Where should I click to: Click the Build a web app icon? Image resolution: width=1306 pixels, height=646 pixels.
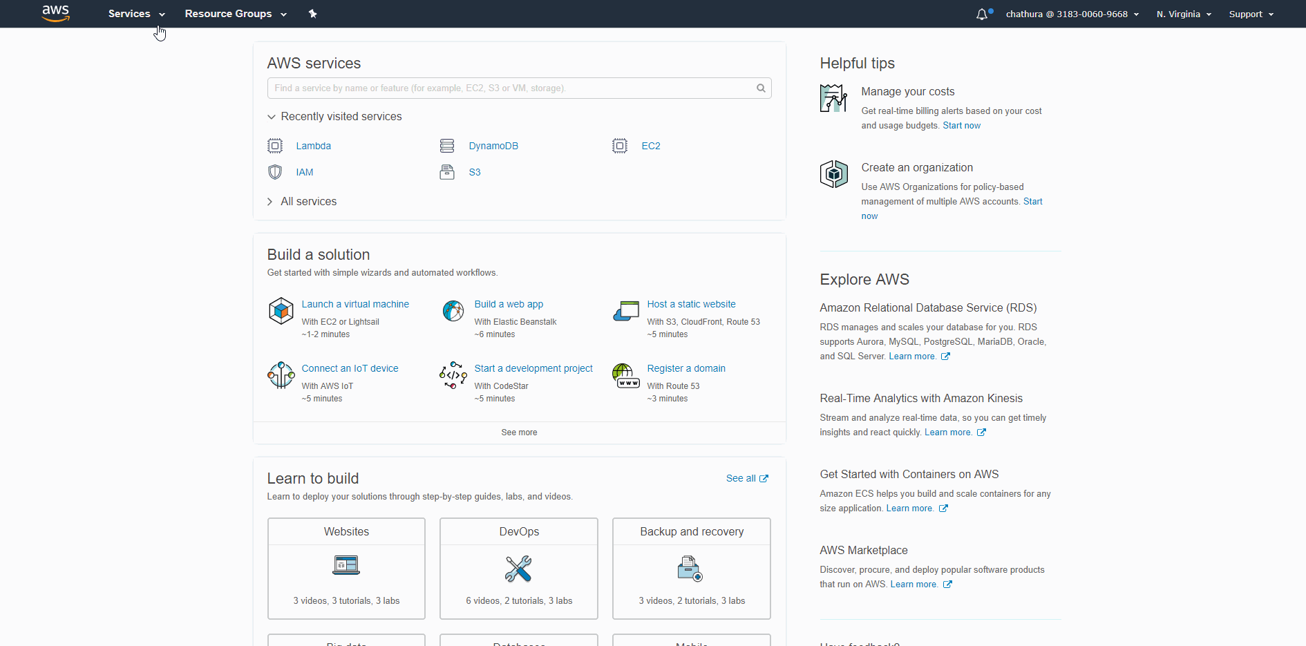coord(453,311)
